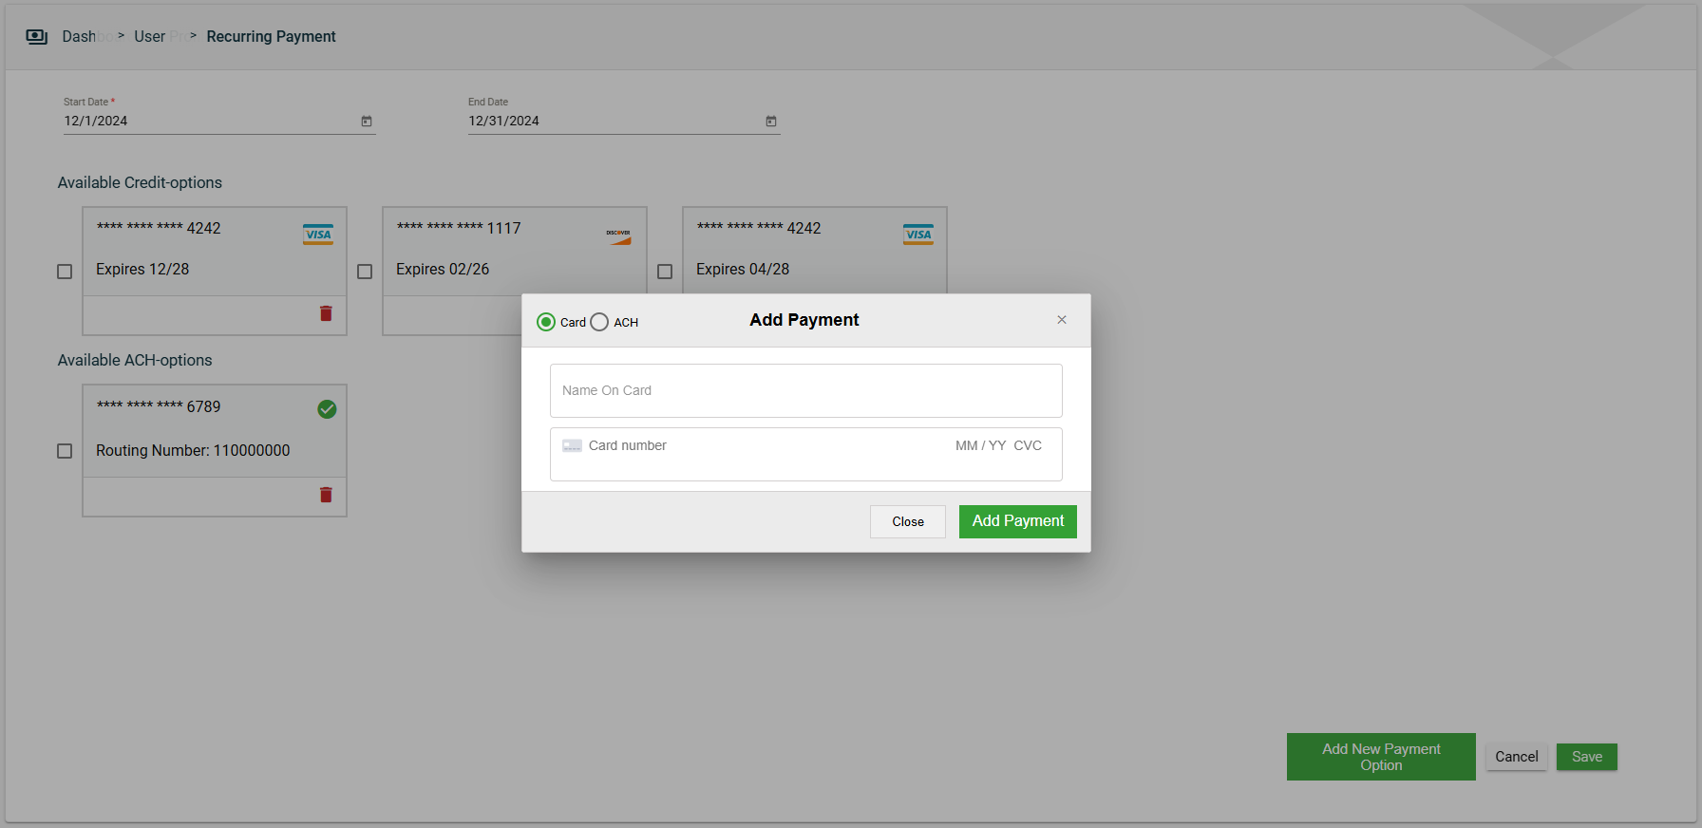
Task: Go to Dashboard breadcrumb link
Action: pyautogui.click(x=80, y=37)
